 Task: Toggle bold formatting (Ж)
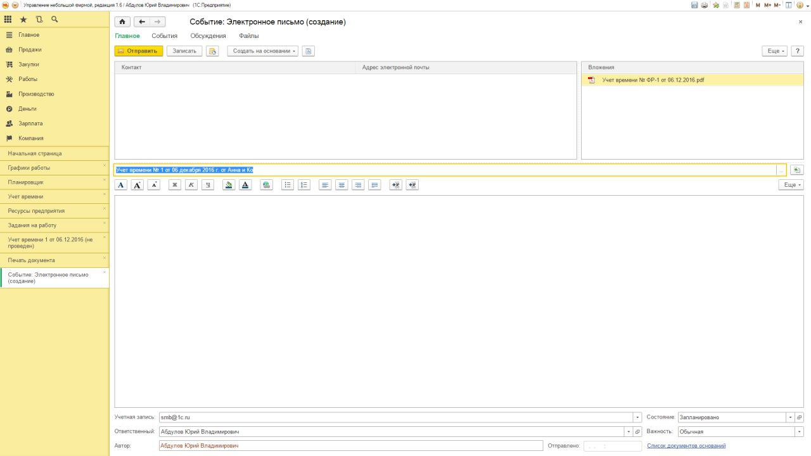[x=175, y=185]
